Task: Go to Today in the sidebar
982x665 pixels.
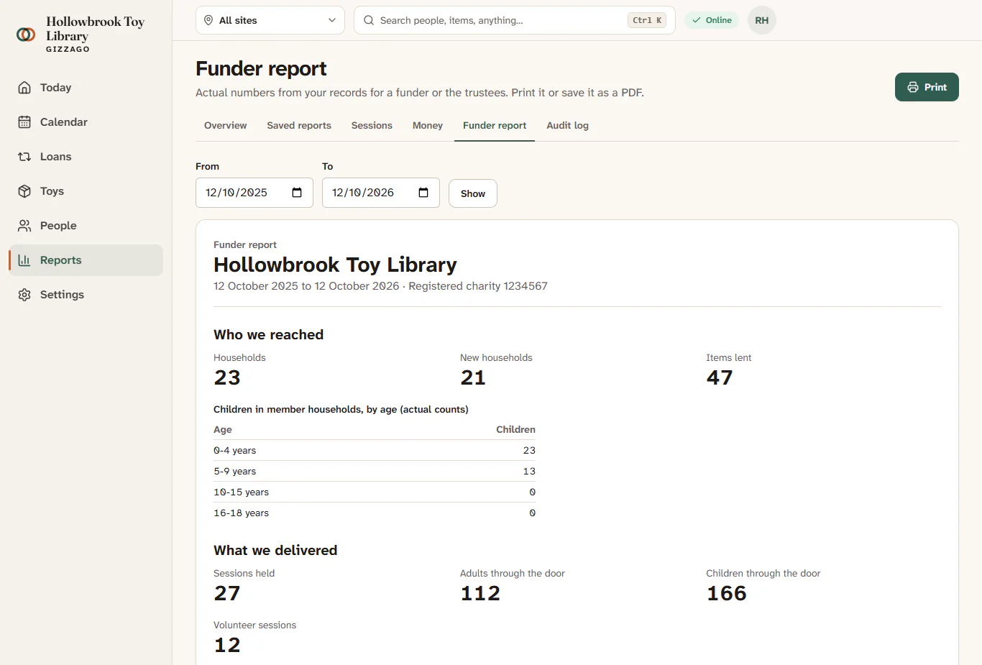Action: [x=86, y=88]
